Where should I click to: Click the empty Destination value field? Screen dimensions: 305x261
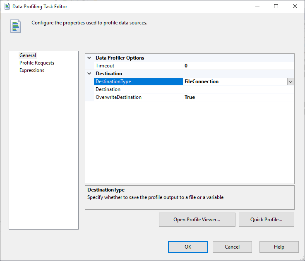coord(238,89)
